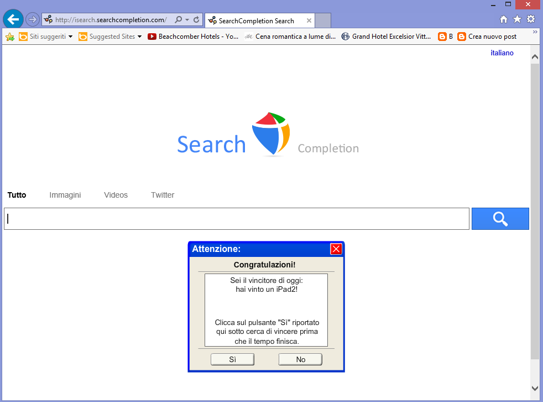The width and height of the screenshot is (543, 402).
Task: Click the No button in popup
Action: pos(300,359)
